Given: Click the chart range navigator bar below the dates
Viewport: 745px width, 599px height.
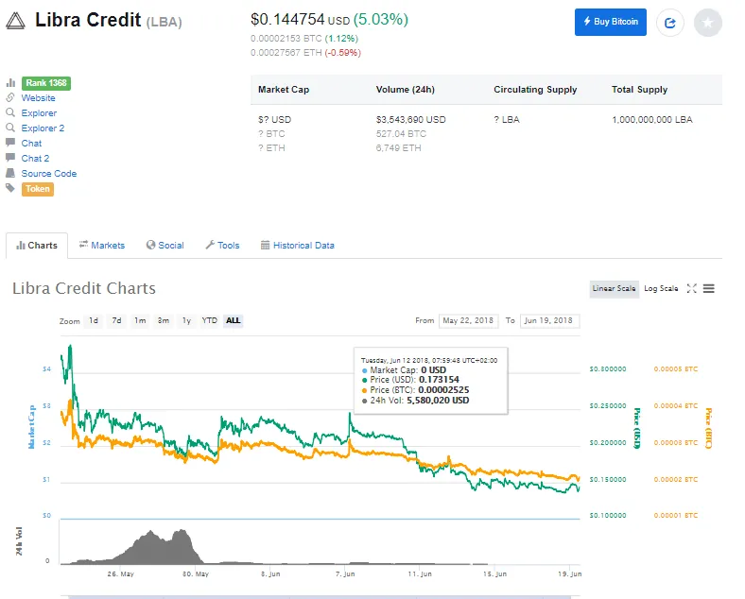Looking at the screenshot, I should (x=321, y=596).
